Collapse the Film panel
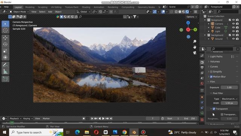 point(212,82)
